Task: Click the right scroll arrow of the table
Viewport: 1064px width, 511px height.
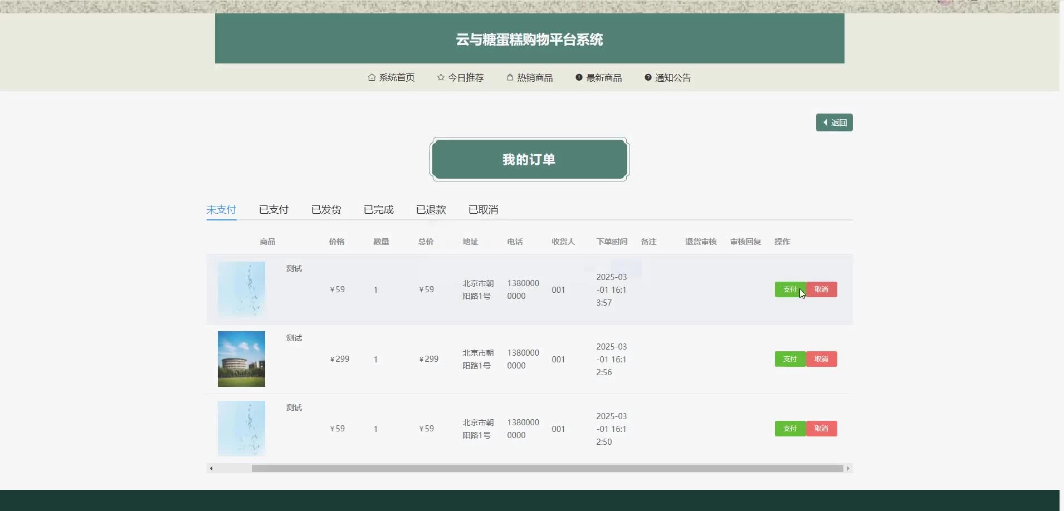Action: pyautogui.click(x=848, y=469)
